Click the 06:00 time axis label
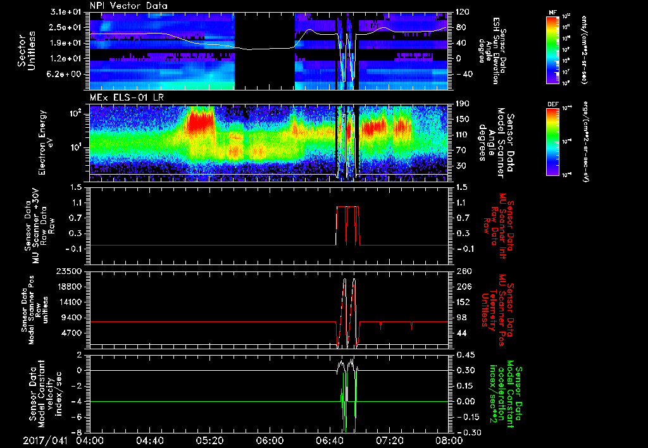Viewport: 648px width, 448px height. point(270,440)
